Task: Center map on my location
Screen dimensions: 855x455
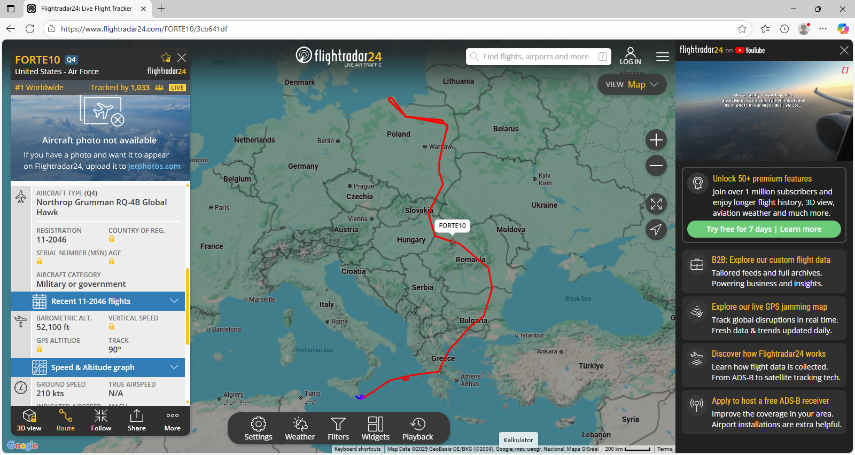Action: click(x=656, y=230)
